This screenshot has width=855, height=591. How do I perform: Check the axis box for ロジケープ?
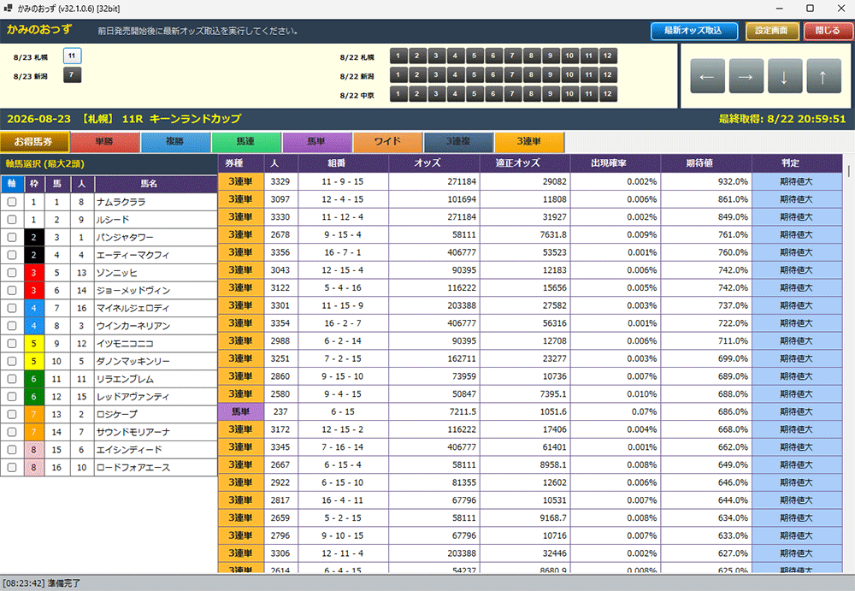(12, 414)
